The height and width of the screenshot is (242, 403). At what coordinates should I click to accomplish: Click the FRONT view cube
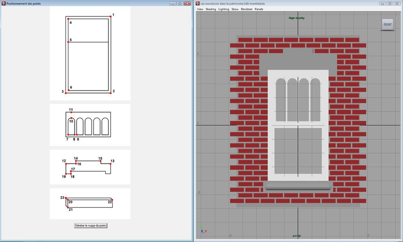point(387,25)
